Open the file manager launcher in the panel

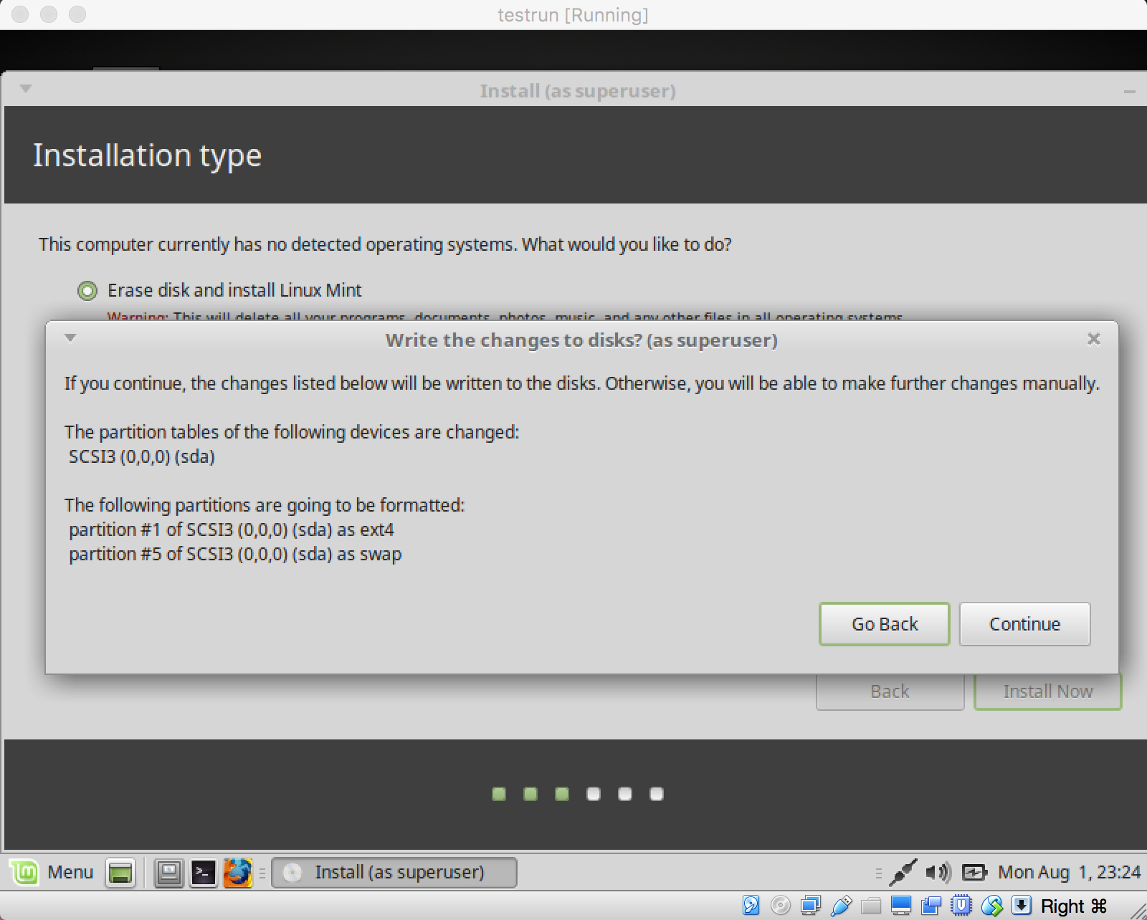169,873
